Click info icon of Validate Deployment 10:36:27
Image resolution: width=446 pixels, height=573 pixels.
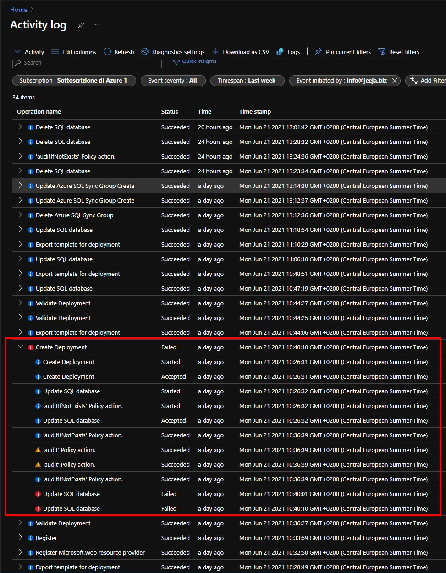coord(31,523)
